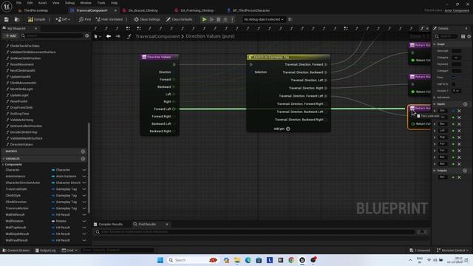Viewport: 473px width, 266px height.
Task: Click the Browse to asset icon
Action: (17, 19)
